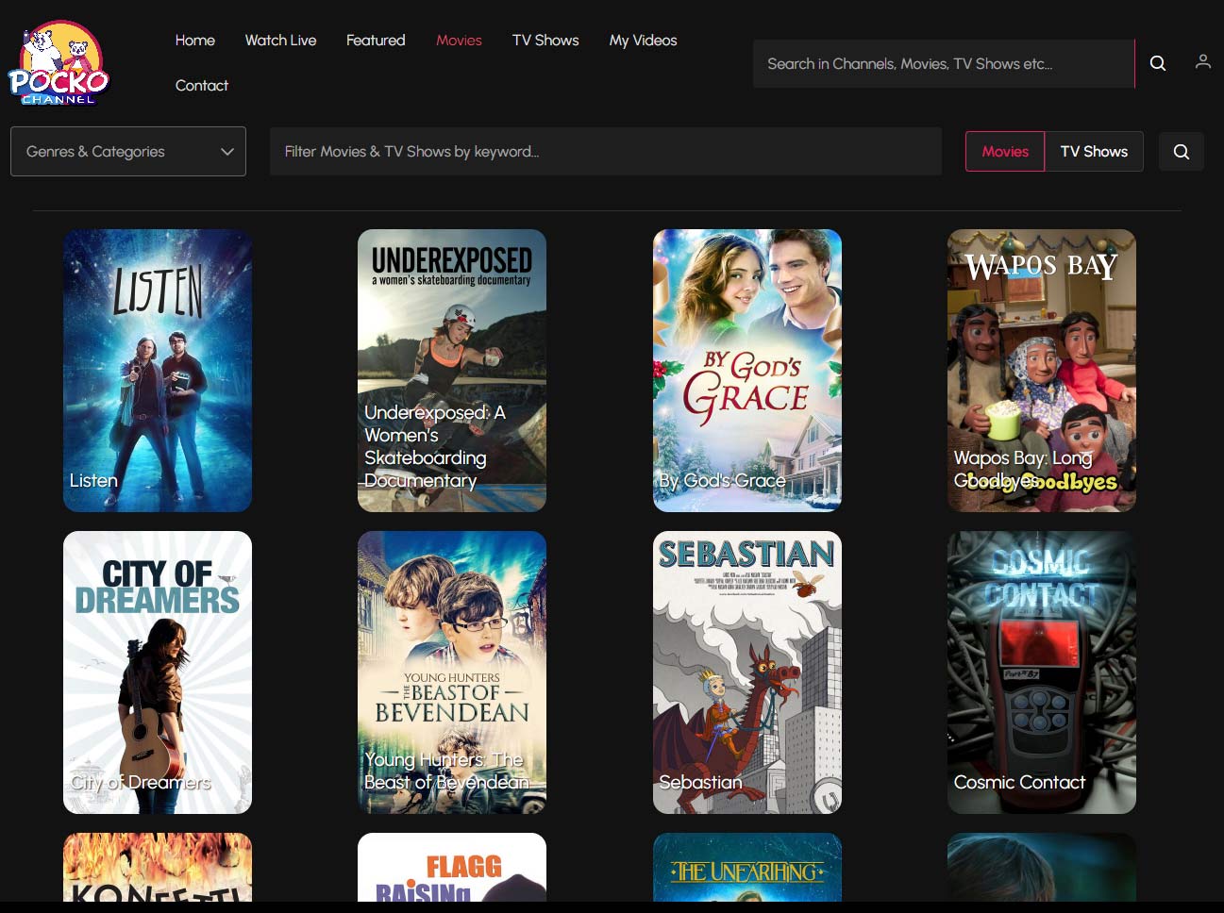Open the Flagg Raising poster
The width and height of the screenshot is (1224, 913).
[x=452, y=867]
